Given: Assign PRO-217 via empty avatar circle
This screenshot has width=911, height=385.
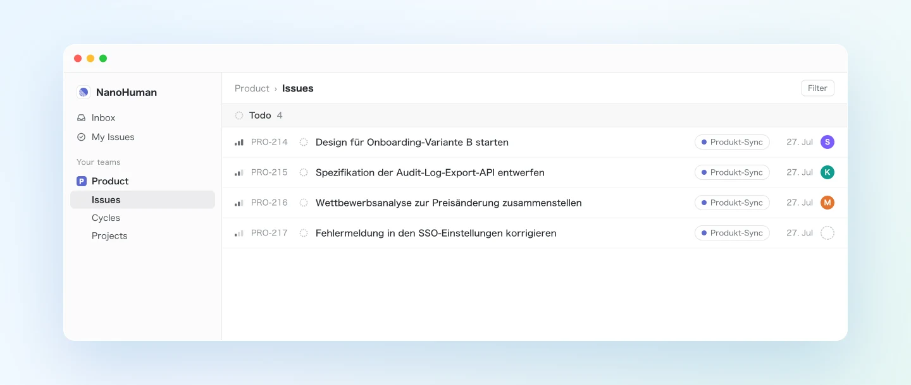Looking at the screenshot, I should coord(827,233).
